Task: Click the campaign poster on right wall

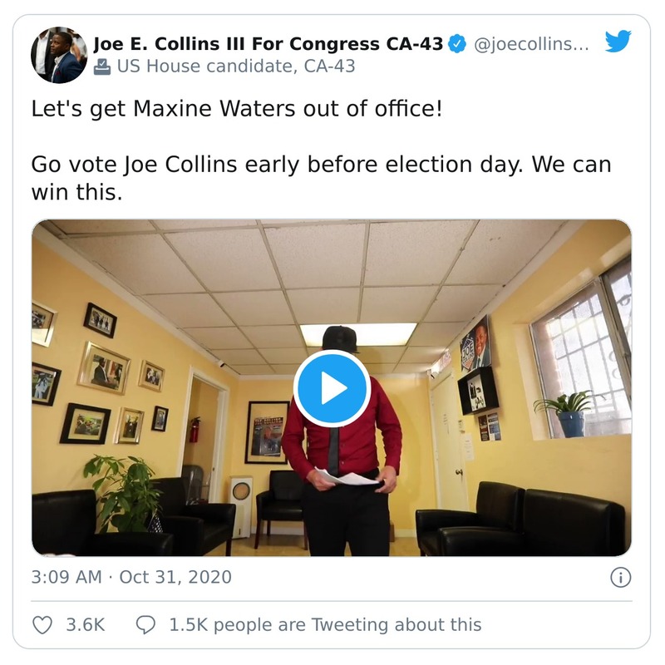Action: coord(475,343)
